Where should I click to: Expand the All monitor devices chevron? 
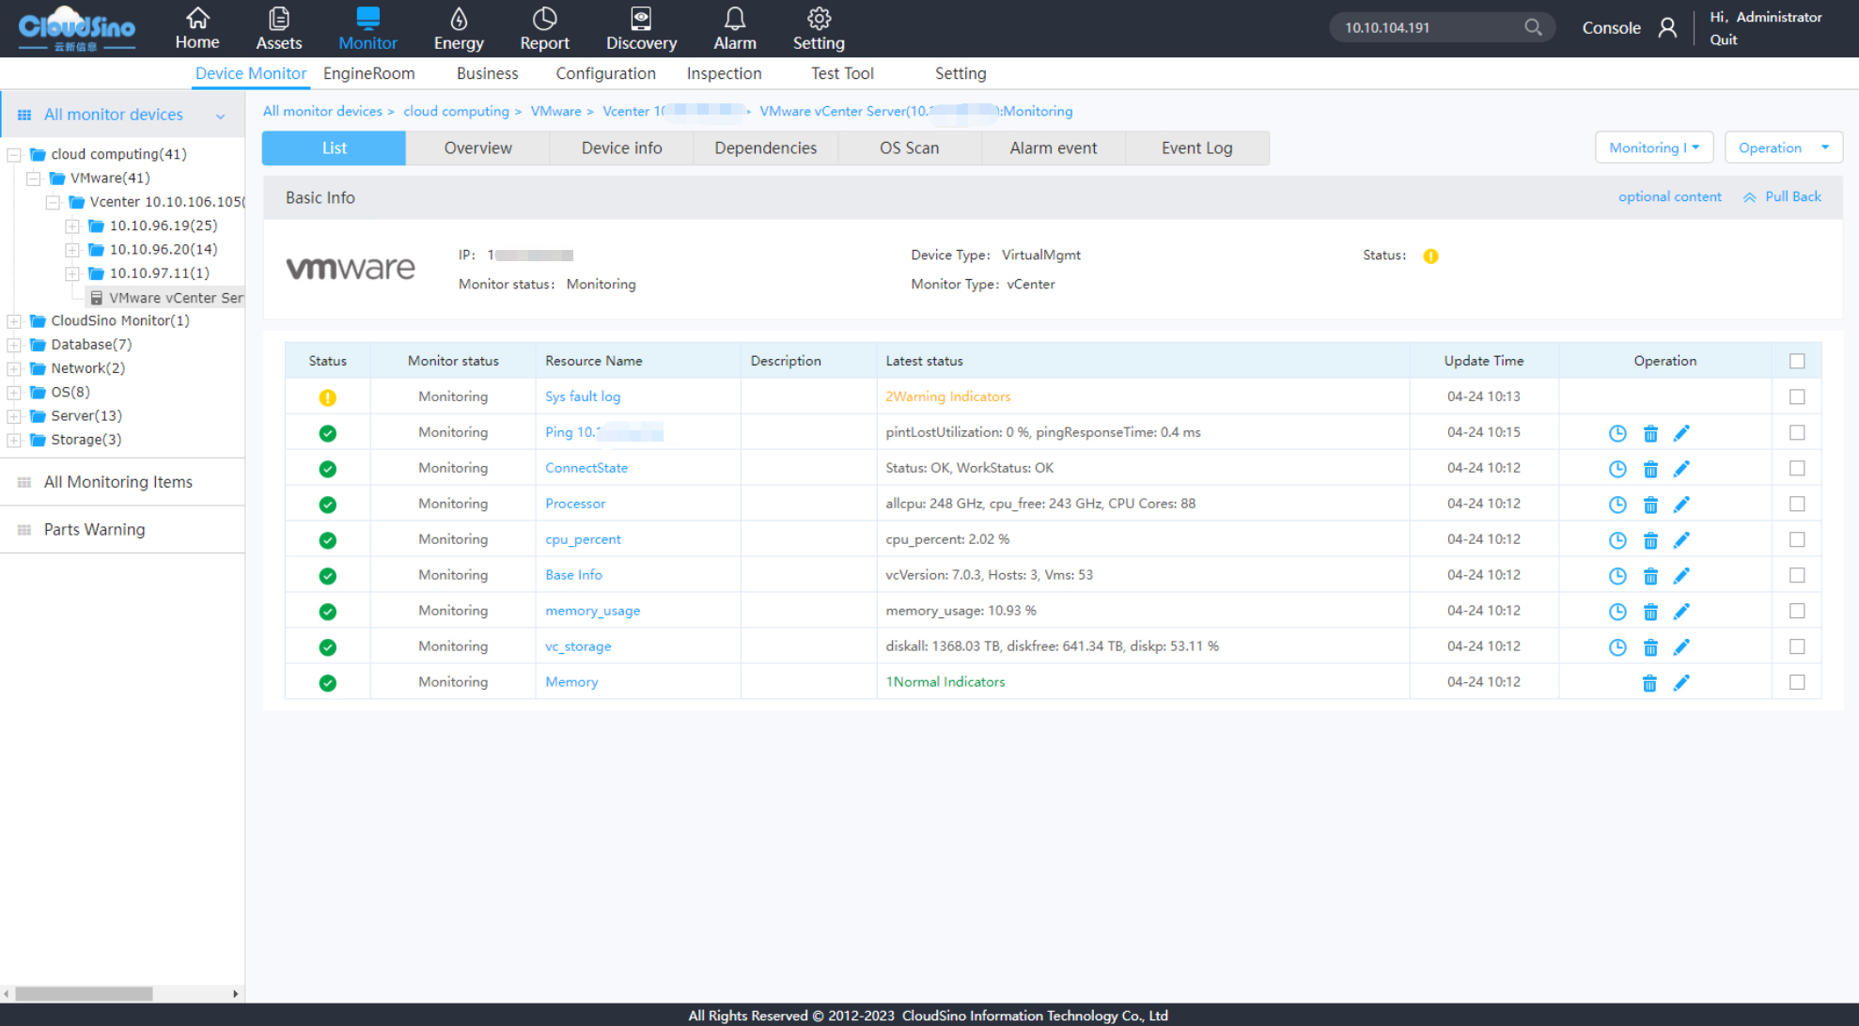[x=220, y=116]
